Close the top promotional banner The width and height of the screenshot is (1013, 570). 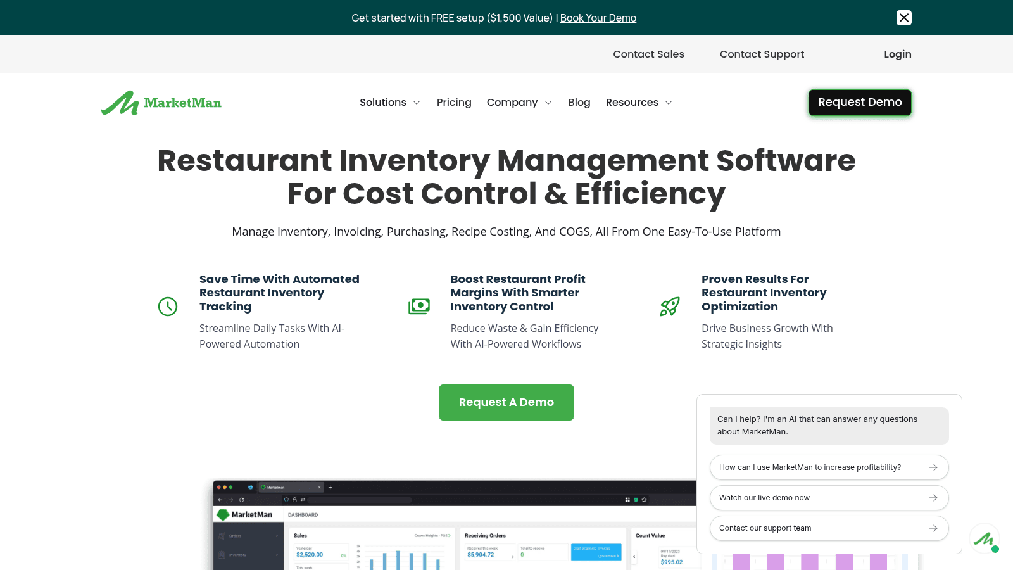[x=904, y=18]
